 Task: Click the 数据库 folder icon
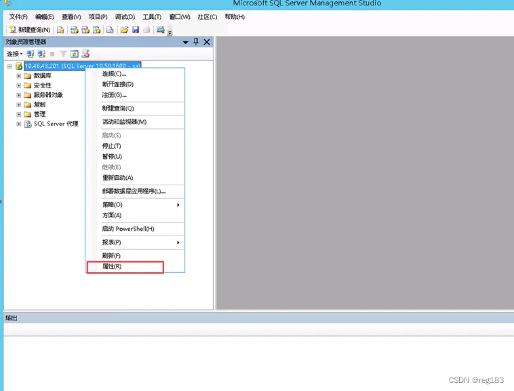(x=28, y=76)
